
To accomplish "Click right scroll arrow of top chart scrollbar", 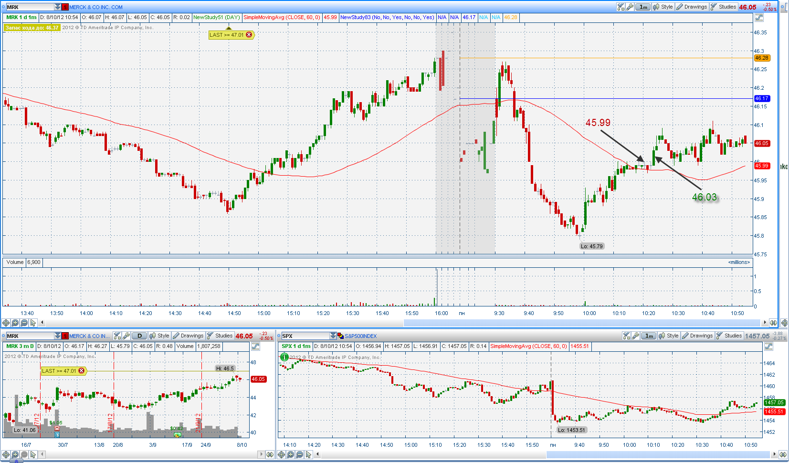I will (765, 323).
